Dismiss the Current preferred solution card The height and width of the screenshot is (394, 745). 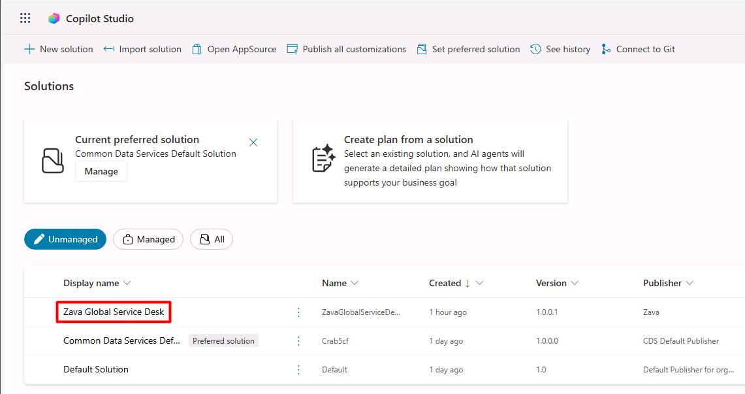coord(253,142)
